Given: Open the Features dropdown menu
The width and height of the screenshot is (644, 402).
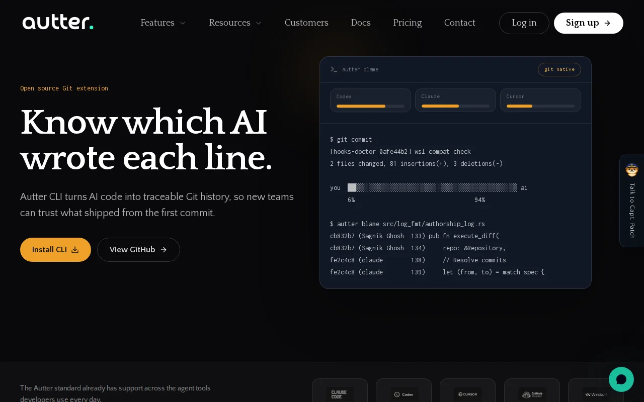Looking at the screenshot, I should click(x=163, y=23).
